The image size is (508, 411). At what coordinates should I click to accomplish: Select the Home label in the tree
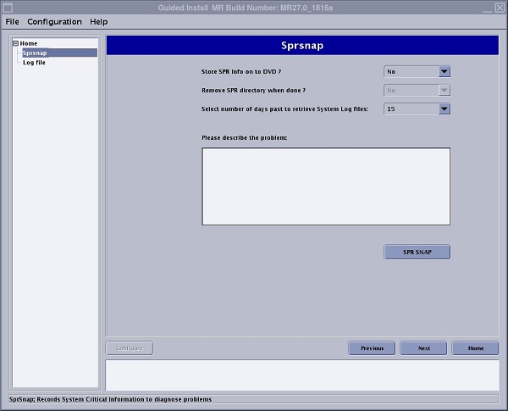30,43
